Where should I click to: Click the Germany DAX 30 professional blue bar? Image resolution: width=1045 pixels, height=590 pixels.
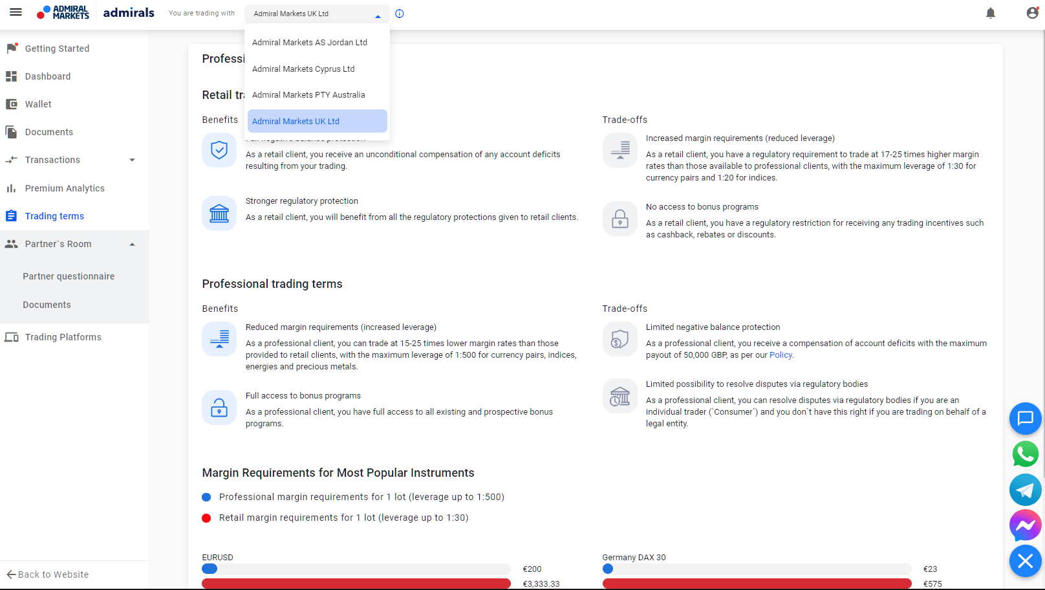[x=608, y=569]
